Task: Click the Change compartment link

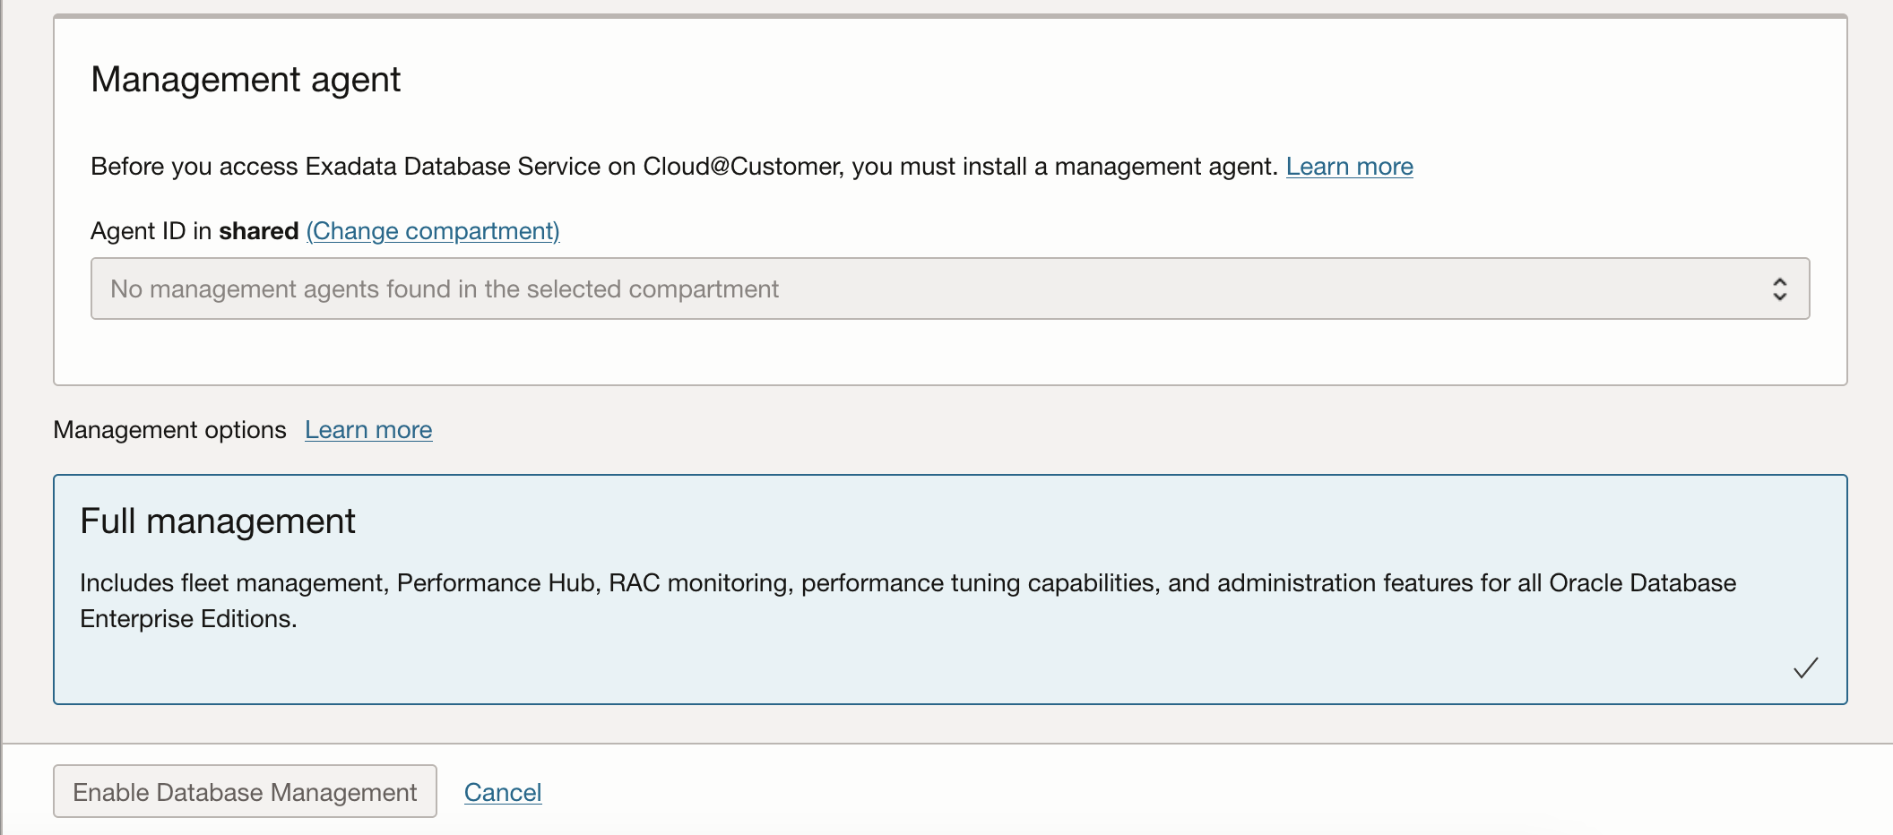Action: [x=433, y=231]
